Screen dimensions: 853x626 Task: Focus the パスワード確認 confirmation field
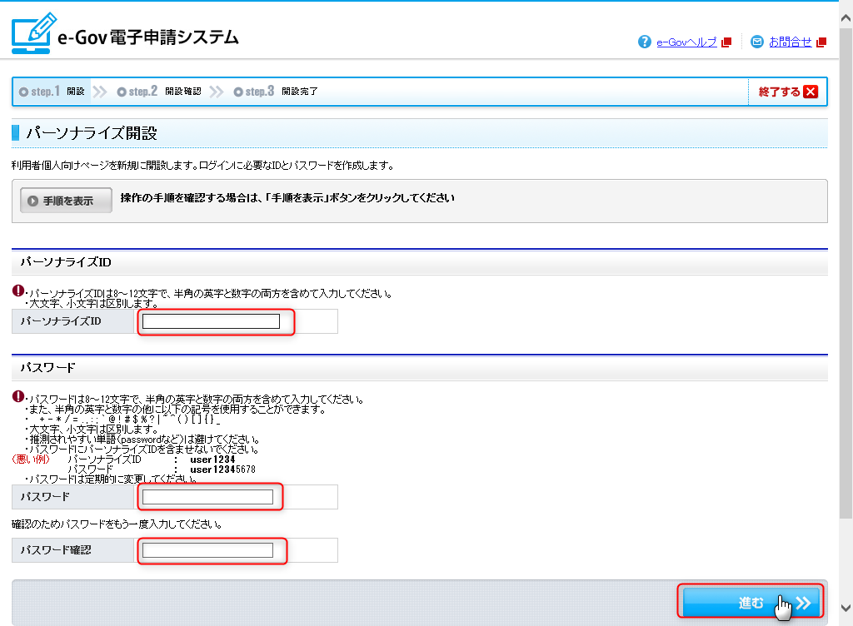point(207,550)
